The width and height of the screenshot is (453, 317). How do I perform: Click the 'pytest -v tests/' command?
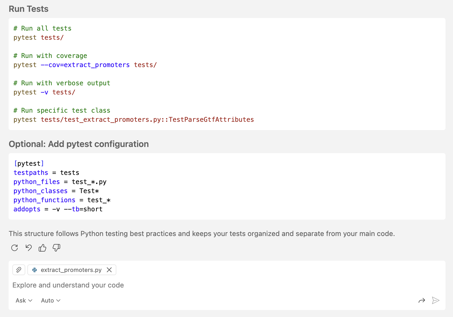tap(44, 92)
